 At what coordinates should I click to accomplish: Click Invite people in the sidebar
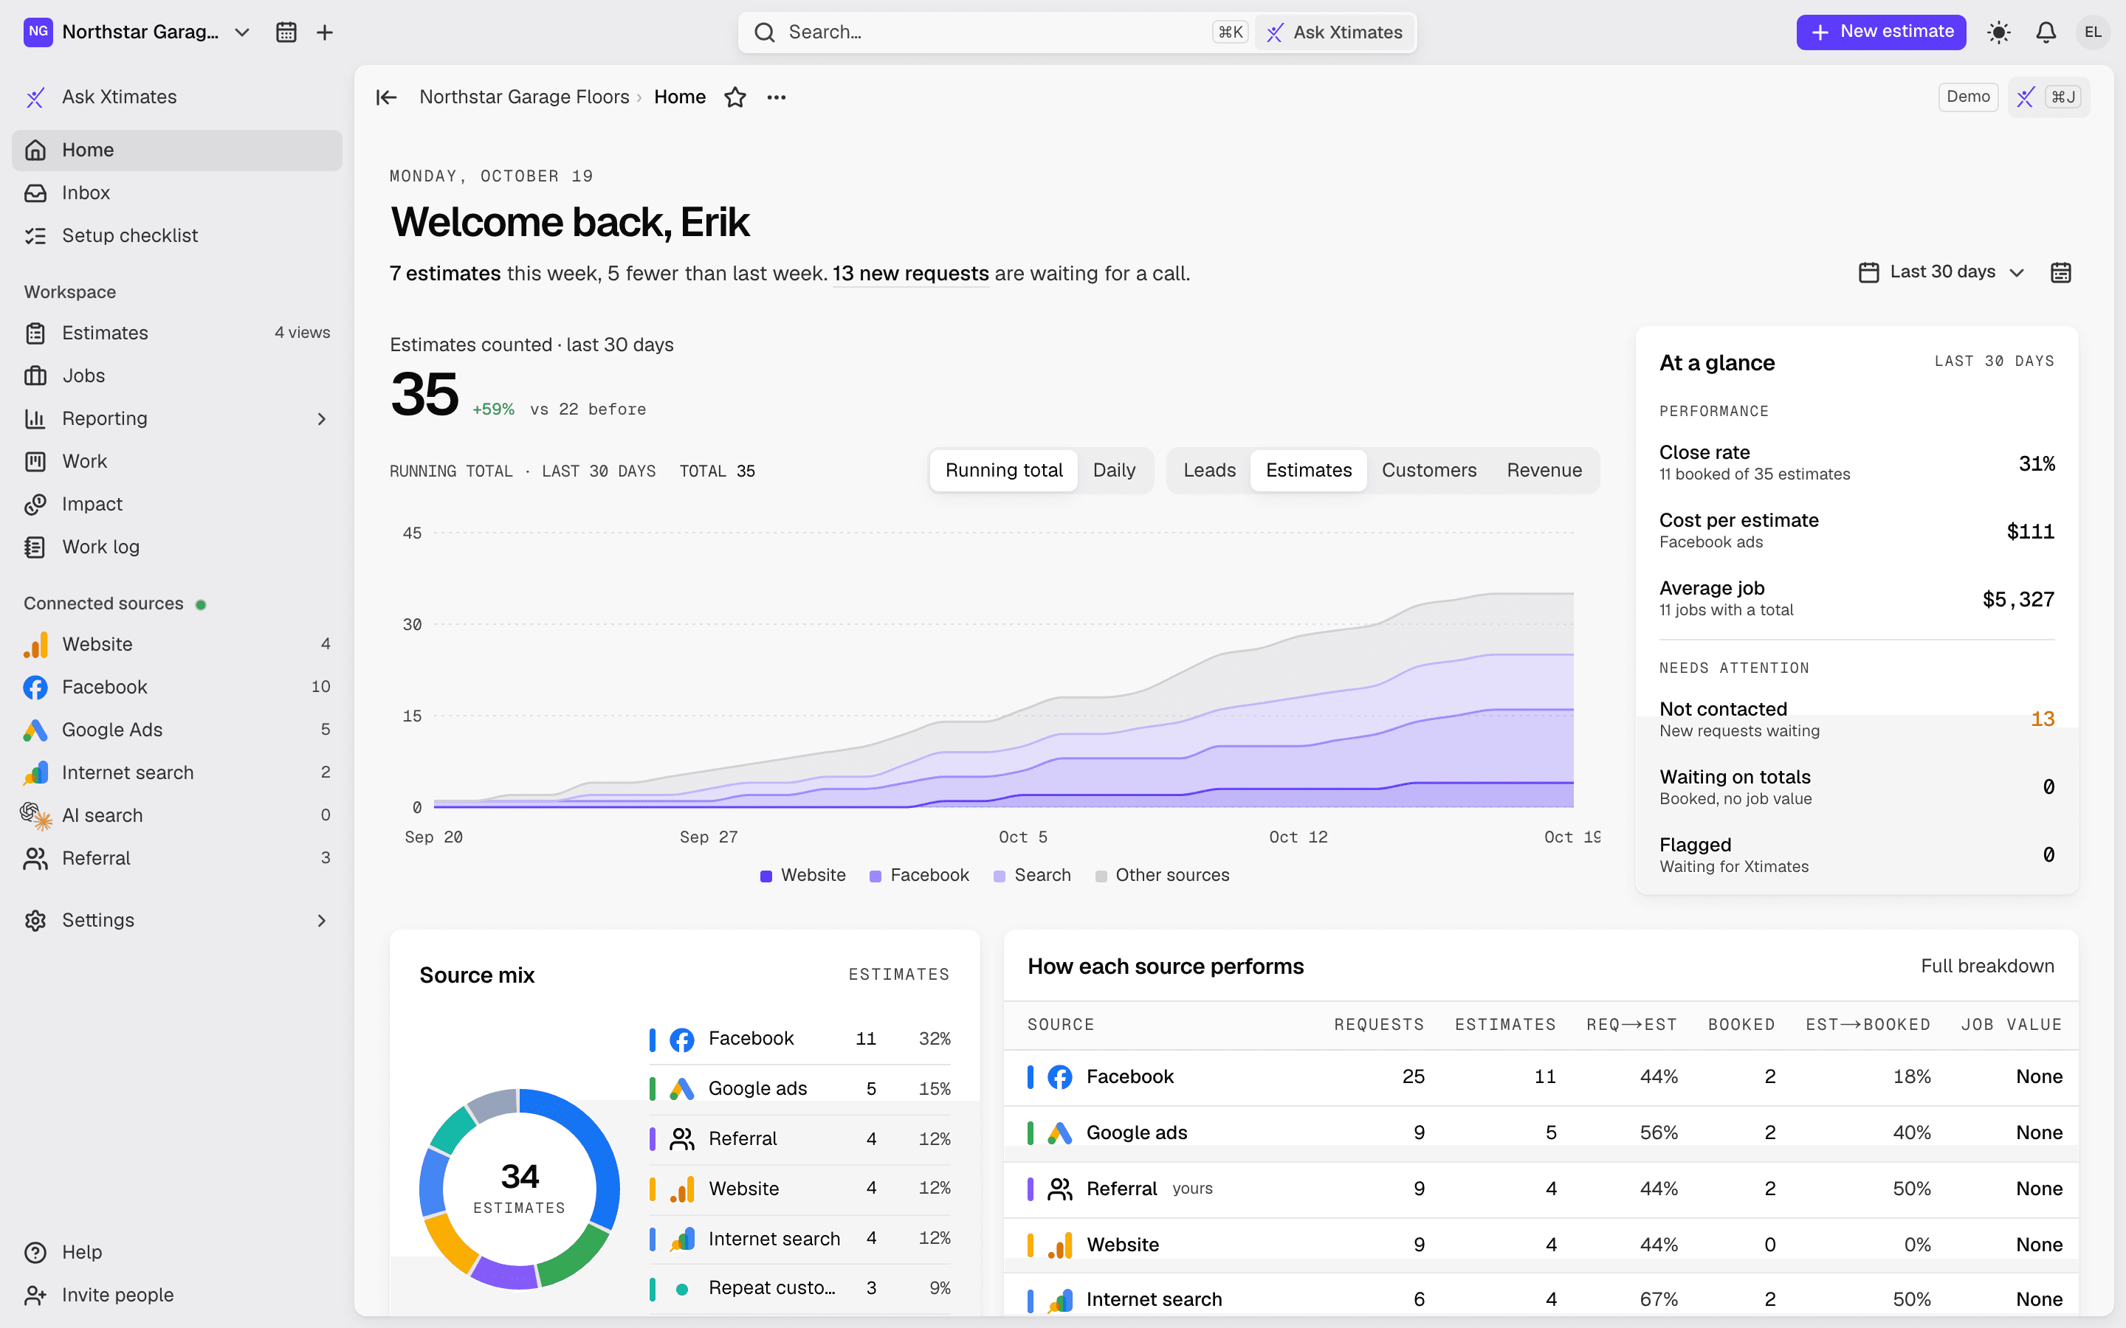click(x=176, y=1295)
